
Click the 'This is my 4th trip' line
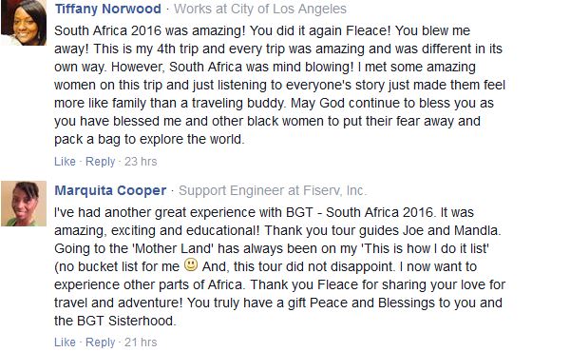click(x=278, y=49)
